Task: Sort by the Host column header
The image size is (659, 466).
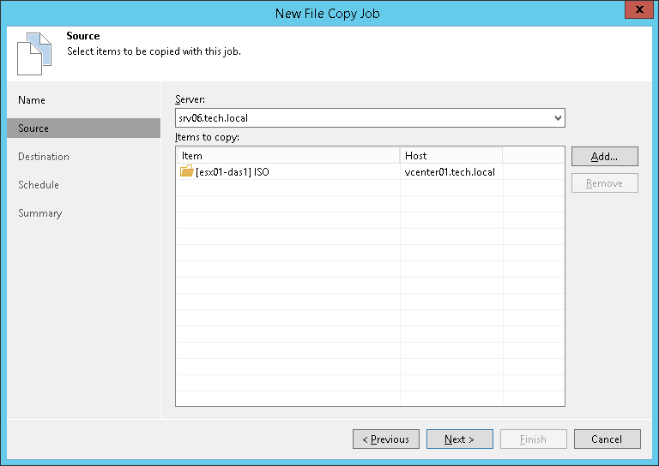Action: (x=450, y=156)
